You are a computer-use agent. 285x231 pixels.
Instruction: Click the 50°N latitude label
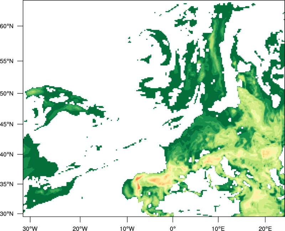tap(7, 93)
